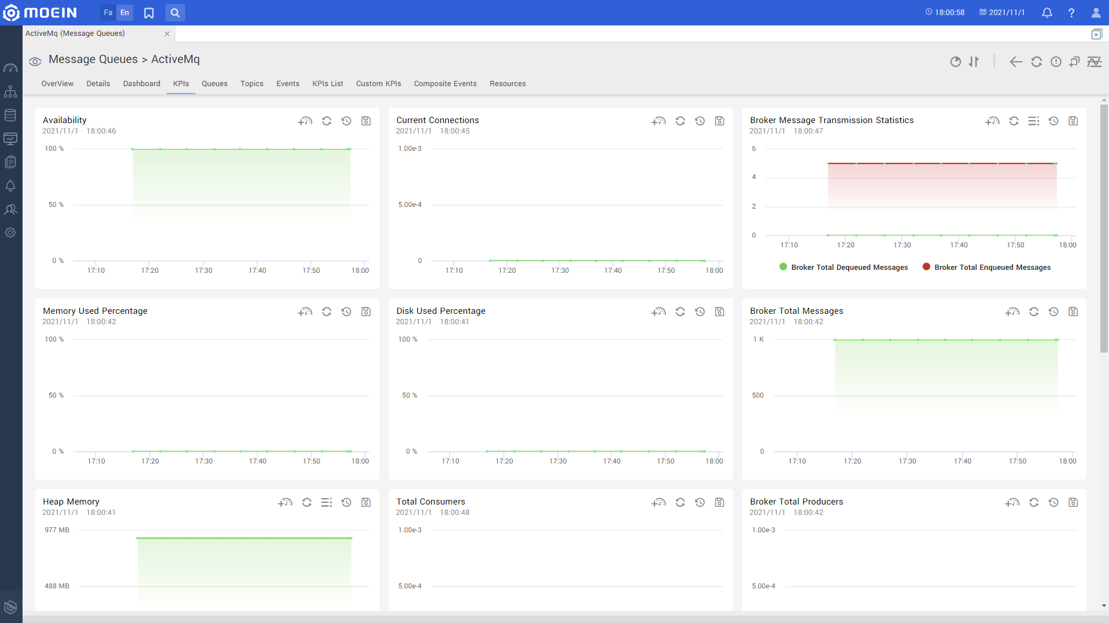This screenshot has width=1109, height=623.
Task: Open the KPIs List tab
Action: (328, 84)
